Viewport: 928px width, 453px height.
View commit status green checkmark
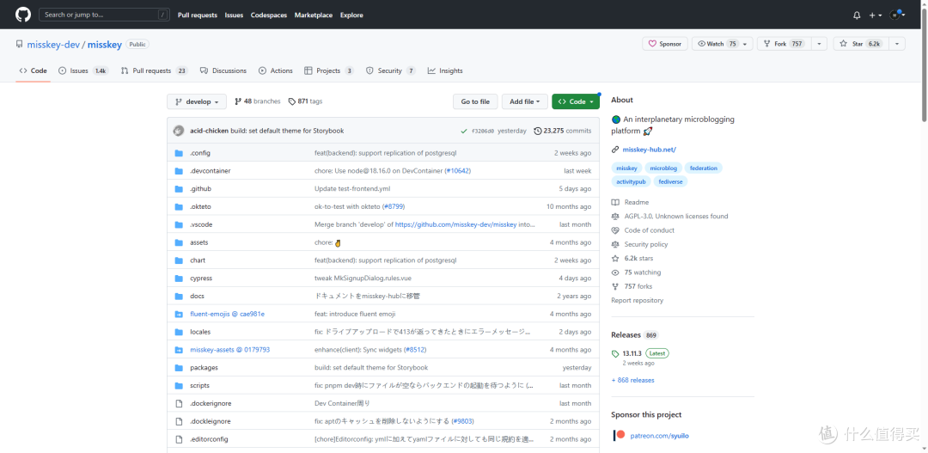pyautogui.click(x=464, y=131)
